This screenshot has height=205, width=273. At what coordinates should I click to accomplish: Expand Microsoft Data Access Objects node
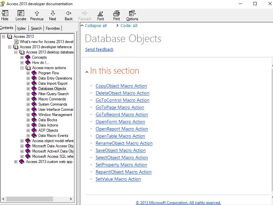(22, 146)
